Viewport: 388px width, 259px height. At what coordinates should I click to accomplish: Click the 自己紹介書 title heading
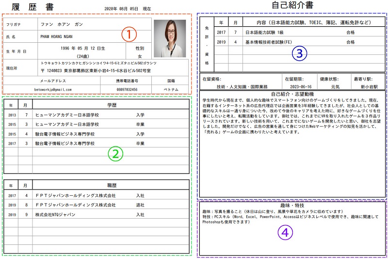pyautogui.click(x=292, y=5)
